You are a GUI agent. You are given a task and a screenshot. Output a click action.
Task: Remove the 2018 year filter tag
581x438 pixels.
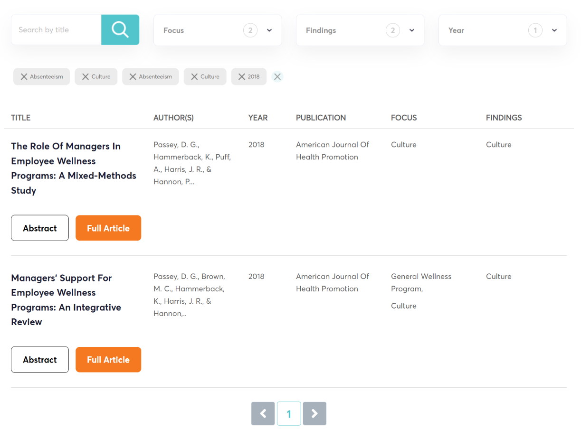[x=242, y=77]
